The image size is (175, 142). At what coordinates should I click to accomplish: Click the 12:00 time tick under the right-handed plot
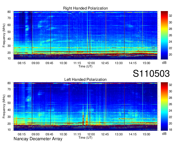(91, 63)
